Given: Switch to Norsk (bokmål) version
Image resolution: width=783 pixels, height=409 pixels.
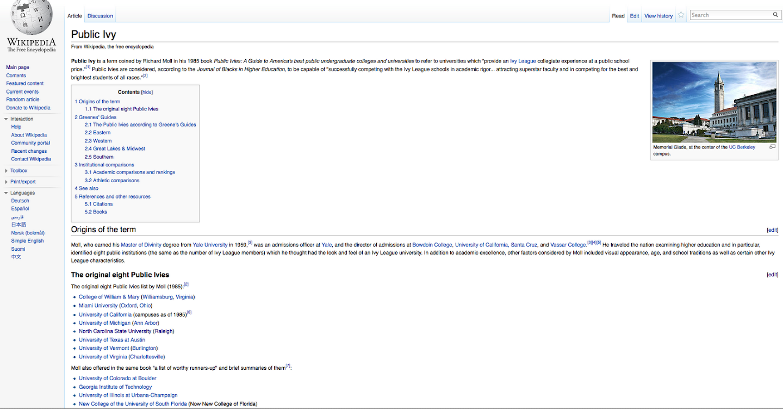Looking at the screenshot, I should click(x=28, y=233).
